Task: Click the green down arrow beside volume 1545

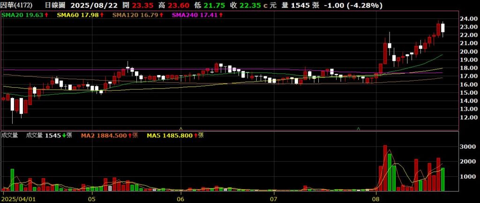Action: tap(64, 135)
